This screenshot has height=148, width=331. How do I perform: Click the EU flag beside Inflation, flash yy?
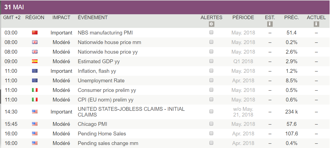point(35,71)
